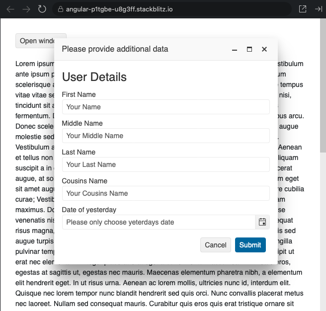Click the collapse panel arrow icon at top right
The width and height of the screenshot is (326, 311).
tap(318, 9)
